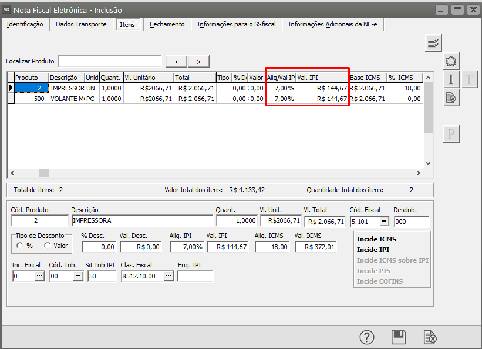Click the cancel document icon at bottom

coord(430,337)
